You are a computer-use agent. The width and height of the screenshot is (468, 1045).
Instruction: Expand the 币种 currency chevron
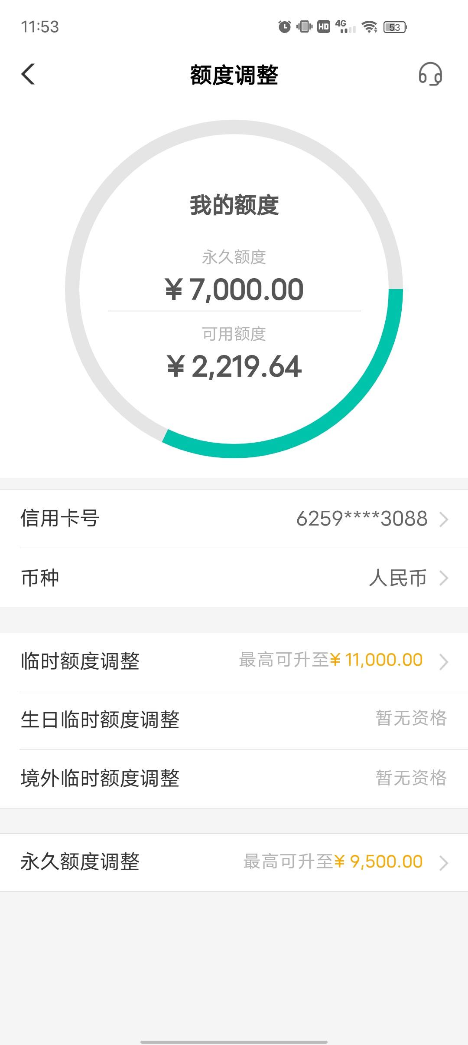pyautogui.click(x=443, y=578)
